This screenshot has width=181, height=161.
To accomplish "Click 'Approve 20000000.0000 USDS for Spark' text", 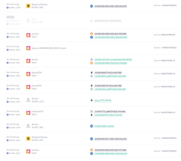I will (49, 48).
